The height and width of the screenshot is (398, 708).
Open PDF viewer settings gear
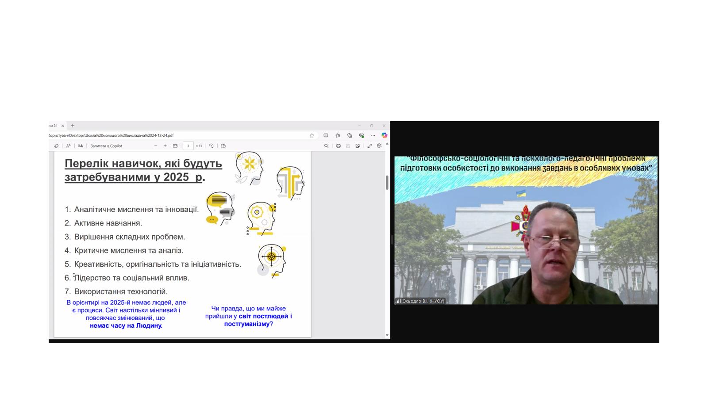[x=379, y=146]
